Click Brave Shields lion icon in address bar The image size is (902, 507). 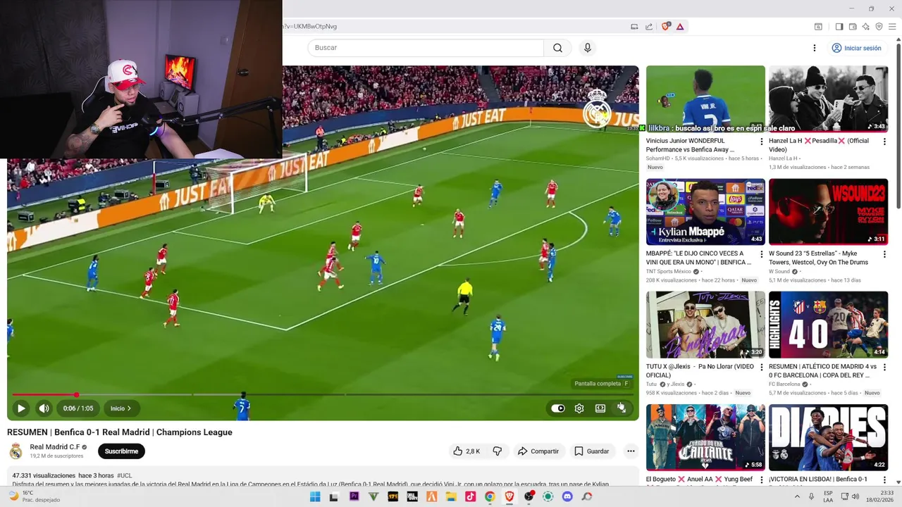665,27
